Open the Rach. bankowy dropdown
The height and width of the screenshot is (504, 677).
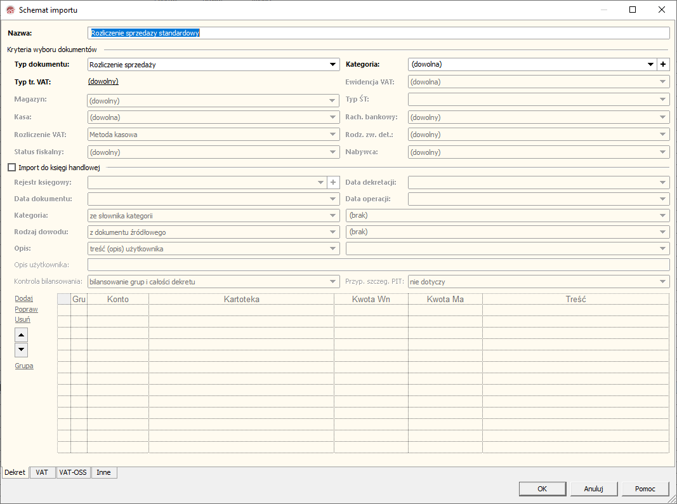539,117
